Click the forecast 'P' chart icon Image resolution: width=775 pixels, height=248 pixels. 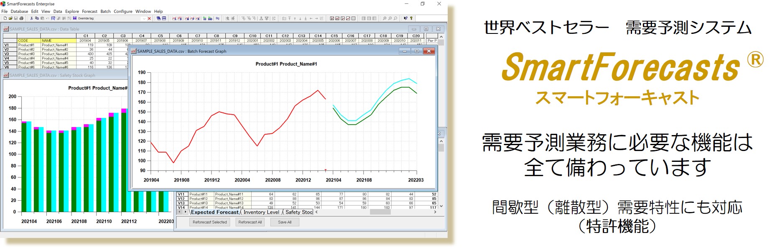pos(192,18)
